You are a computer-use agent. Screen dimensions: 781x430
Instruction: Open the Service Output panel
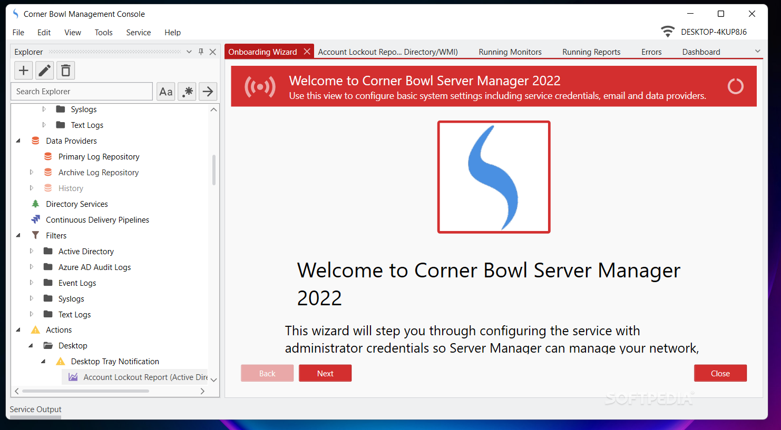pyautogui.click(x=35, y=409)
